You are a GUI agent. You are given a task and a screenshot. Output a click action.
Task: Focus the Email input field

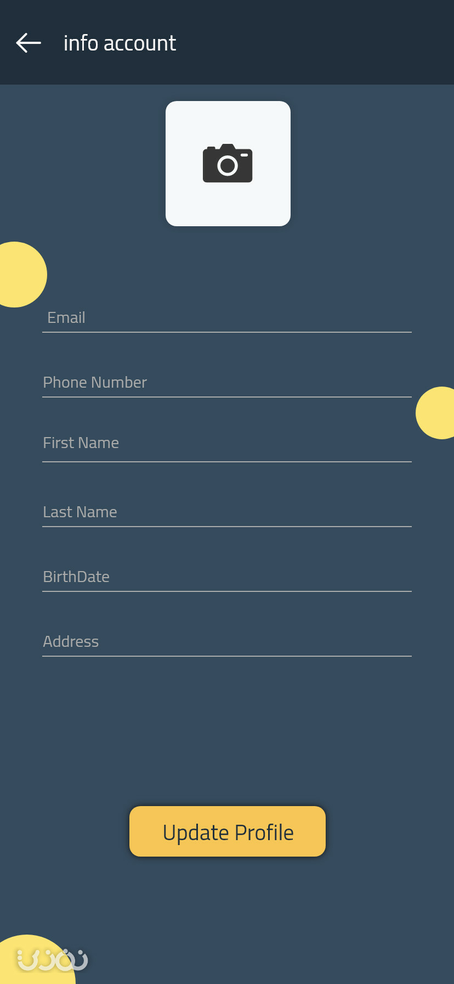(x=227, y=317)
